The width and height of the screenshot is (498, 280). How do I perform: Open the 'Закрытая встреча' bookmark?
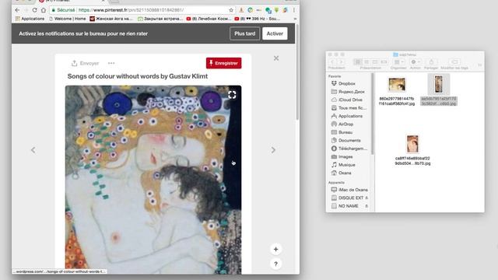pos(160,19)
